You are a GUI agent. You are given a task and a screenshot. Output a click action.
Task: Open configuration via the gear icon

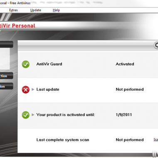(156, 45)
